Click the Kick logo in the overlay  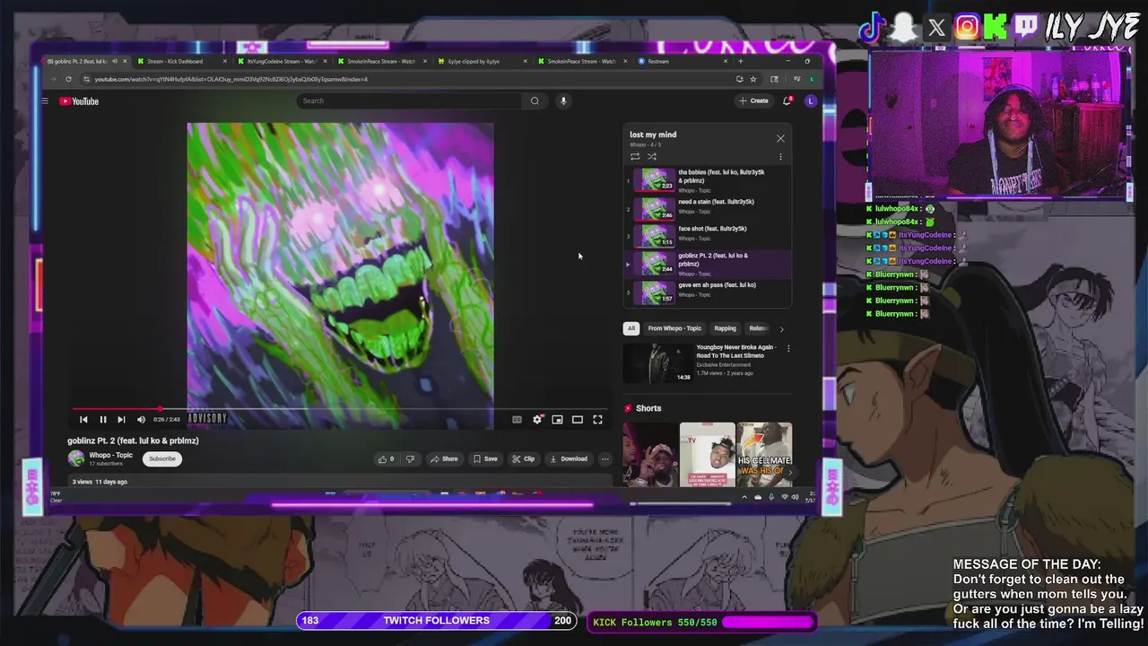click(996, 27)
